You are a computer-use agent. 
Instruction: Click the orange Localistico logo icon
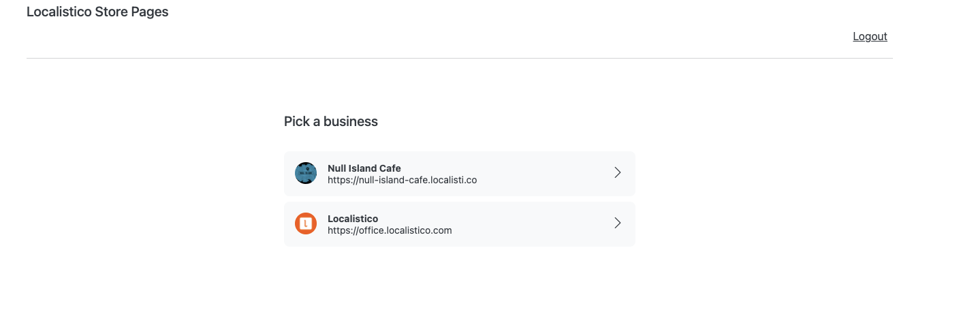pyautogui.click(x=306, y=223)
